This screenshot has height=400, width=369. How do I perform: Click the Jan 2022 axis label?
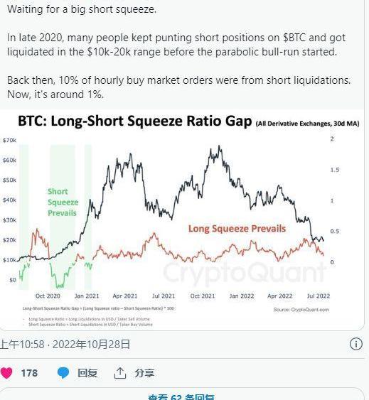(x=242, y=296)
